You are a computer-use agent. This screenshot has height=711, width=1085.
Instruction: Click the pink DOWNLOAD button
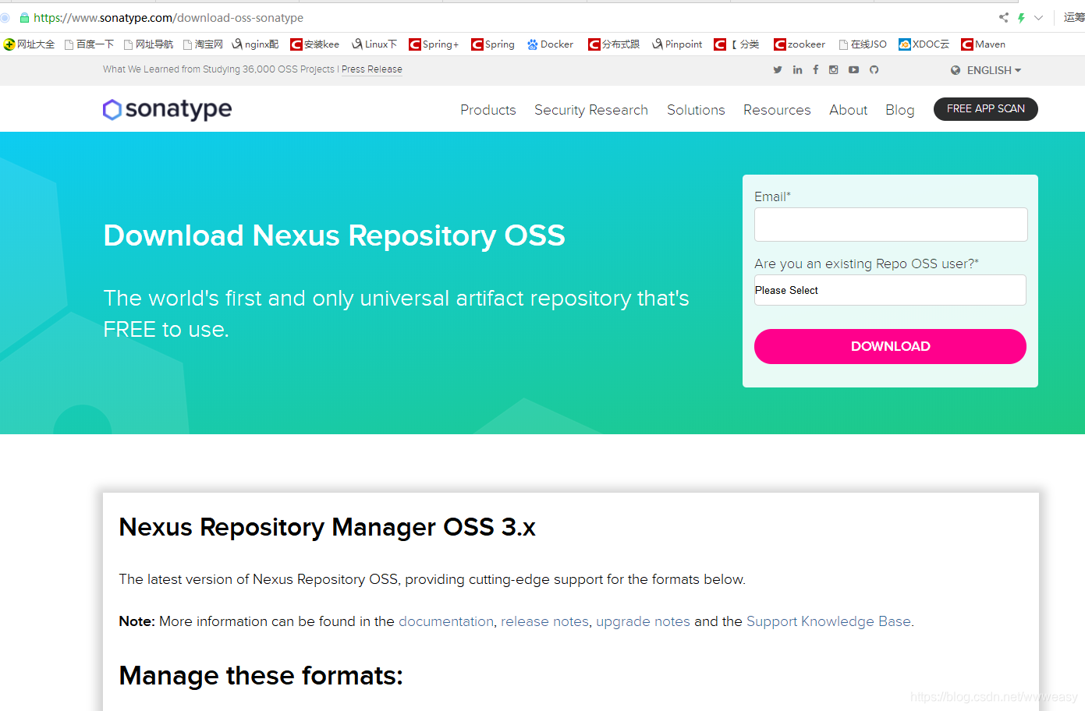(890, 346)
